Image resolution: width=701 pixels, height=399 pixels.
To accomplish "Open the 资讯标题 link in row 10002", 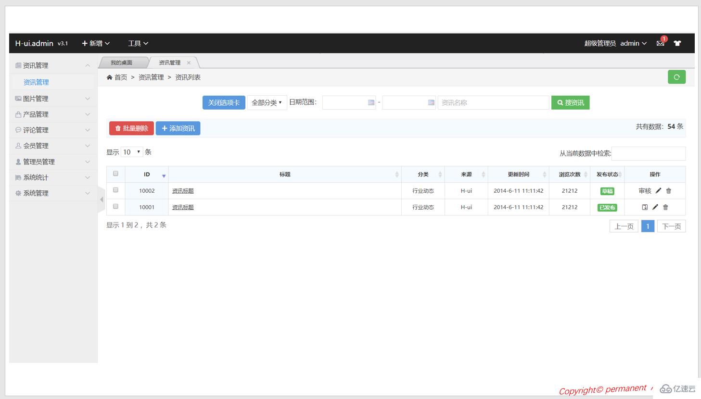I will pos(183,191).
